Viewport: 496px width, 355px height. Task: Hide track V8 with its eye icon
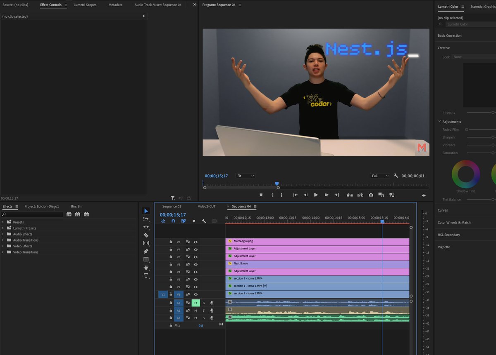coord(196,242)
